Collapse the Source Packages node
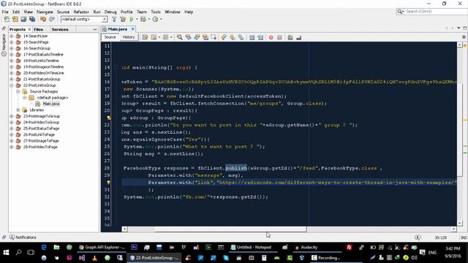The width and height of the screenshot is (468, 263). [x=18, y=91]
